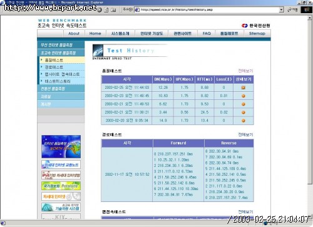
Task: Open details icon for the 2003-02-20 row
Action: pos(244,121)
